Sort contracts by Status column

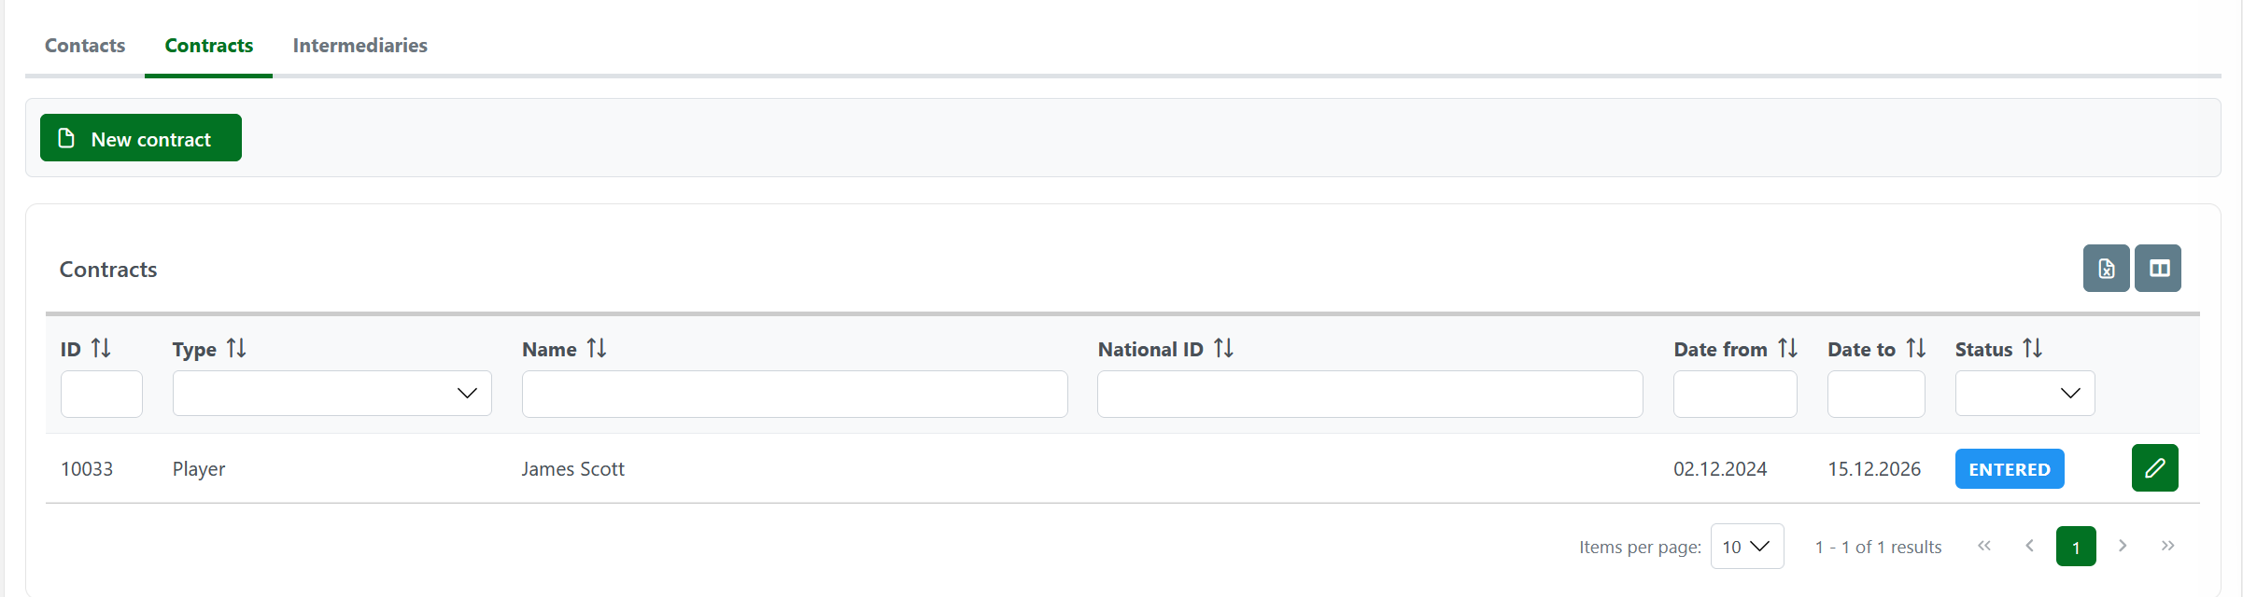tap(2032, 349)
